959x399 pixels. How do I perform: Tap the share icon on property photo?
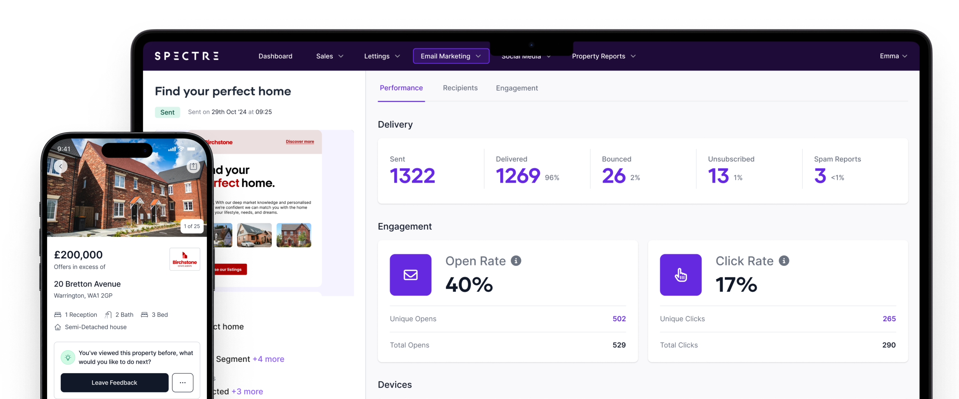point(193,166)
